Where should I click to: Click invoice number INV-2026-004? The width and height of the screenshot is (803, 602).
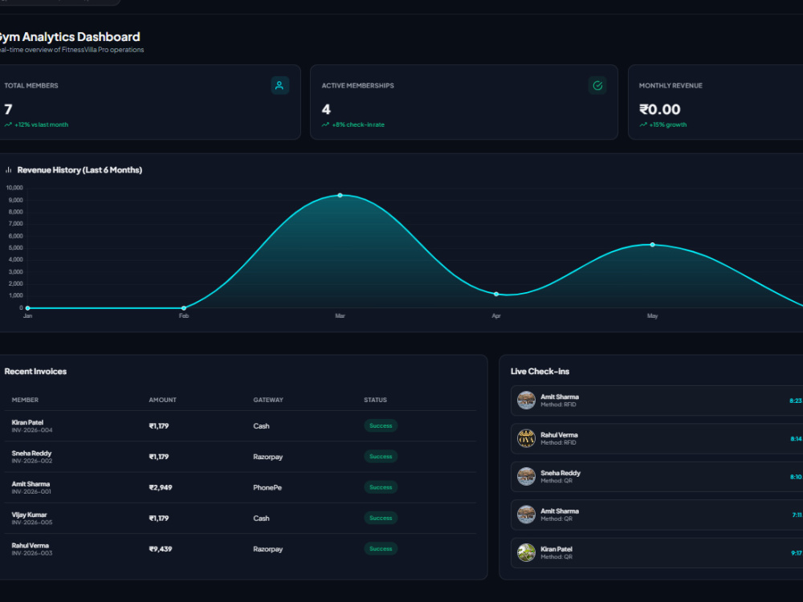(32, 430)
